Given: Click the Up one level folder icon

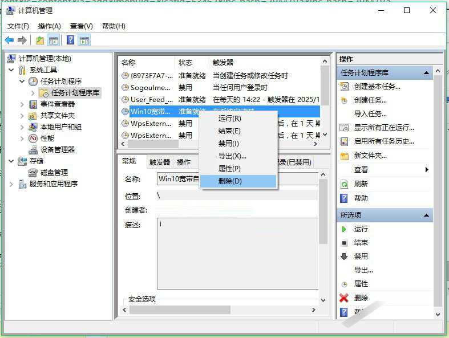Looking at the screenshot, I should point(40,40).
